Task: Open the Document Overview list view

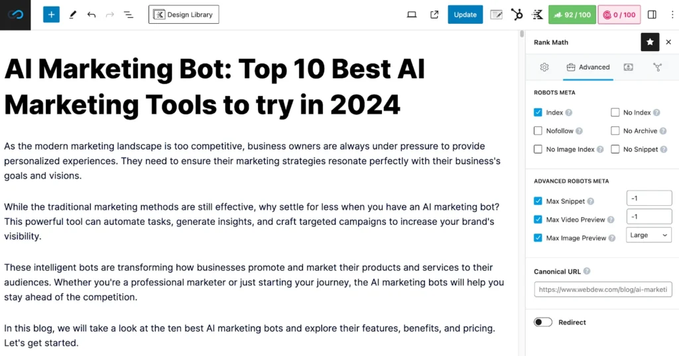Action: pos(128,15)
